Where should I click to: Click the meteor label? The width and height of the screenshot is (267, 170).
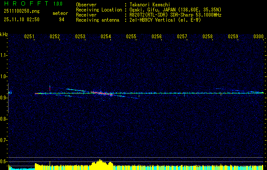click(x=60, y=13)
